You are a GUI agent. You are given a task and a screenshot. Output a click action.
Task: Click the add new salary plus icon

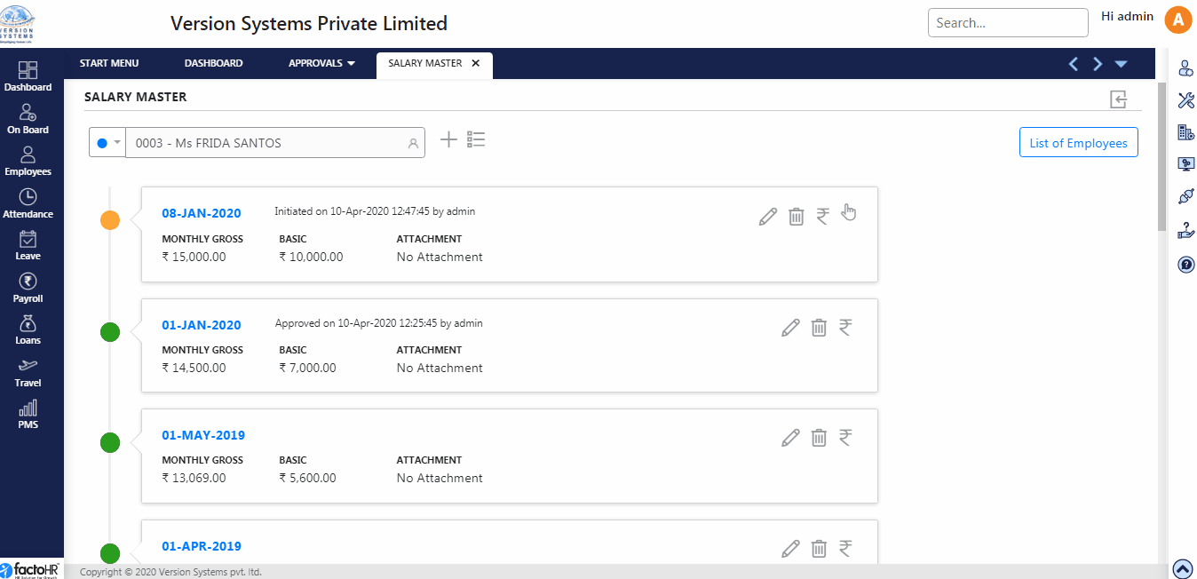point(449,139)
